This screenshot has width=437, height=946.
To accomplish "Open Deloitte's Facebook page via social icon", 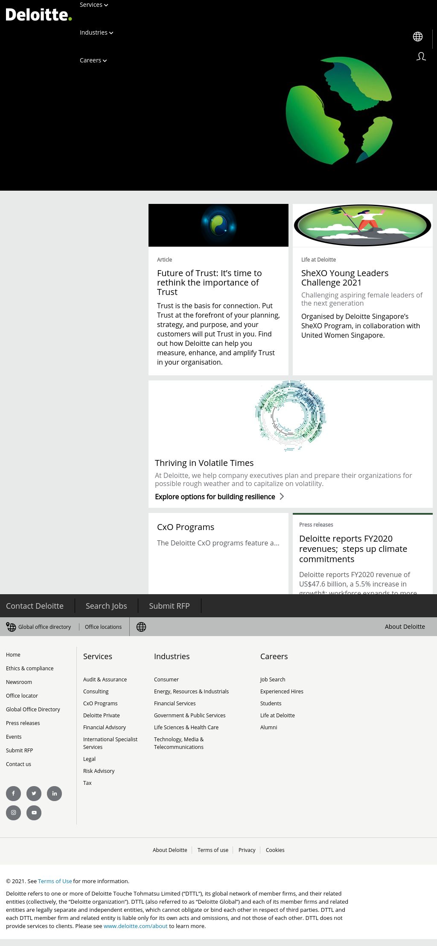I will [x=13, y=793].
